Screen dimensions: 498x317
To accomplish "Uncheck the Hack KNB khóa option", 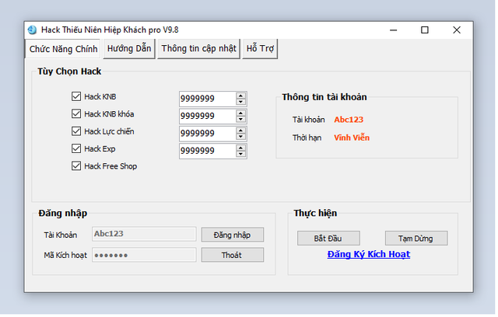I will (76, 114).
